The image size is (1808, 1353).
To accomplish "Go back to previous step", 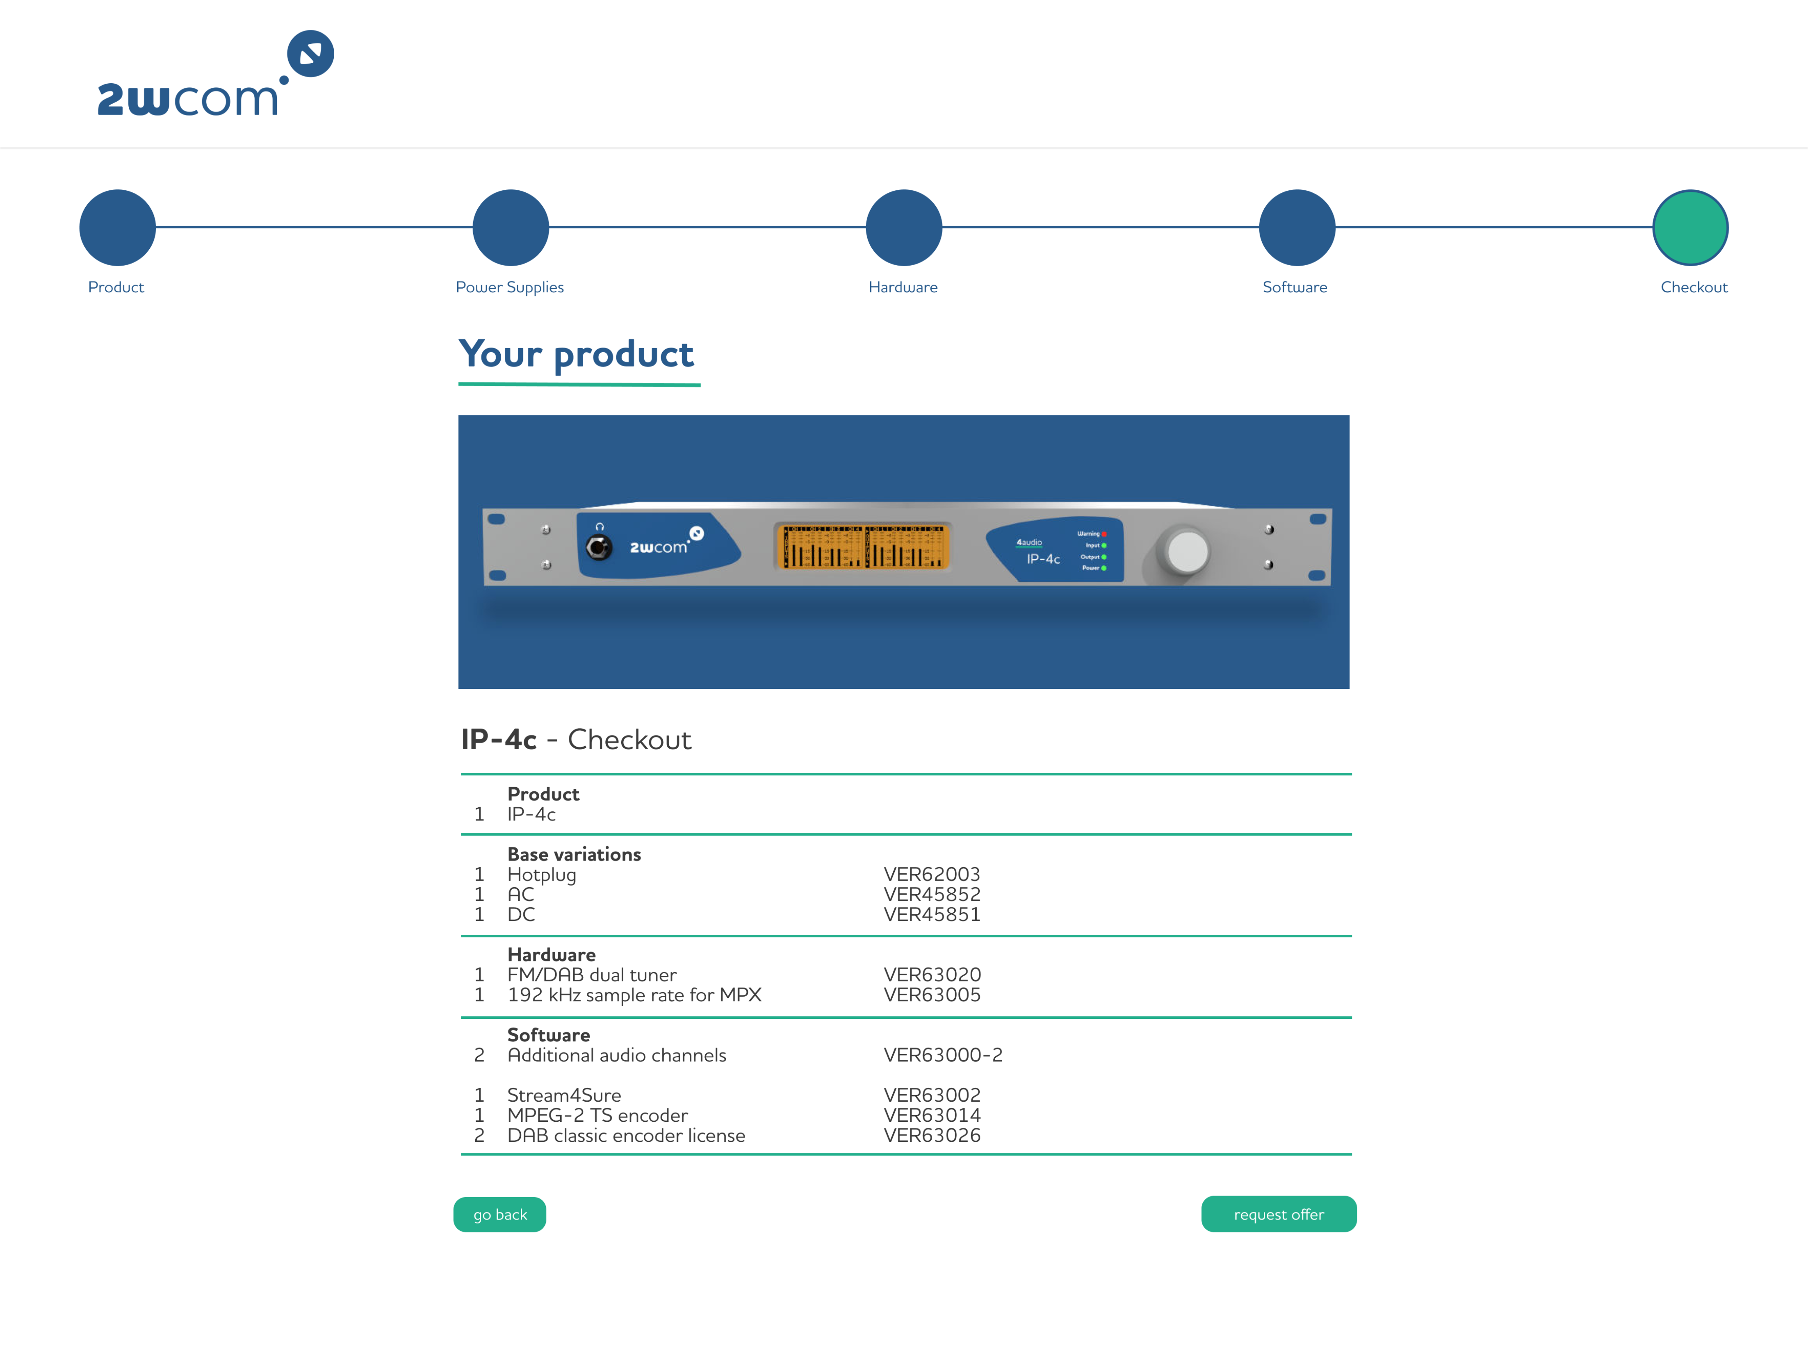I will coord(499,1214).
